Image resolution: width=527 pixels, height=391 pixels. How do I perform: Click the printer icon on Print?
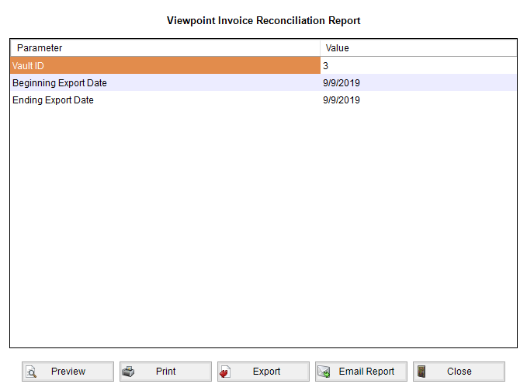click(128, 372)
